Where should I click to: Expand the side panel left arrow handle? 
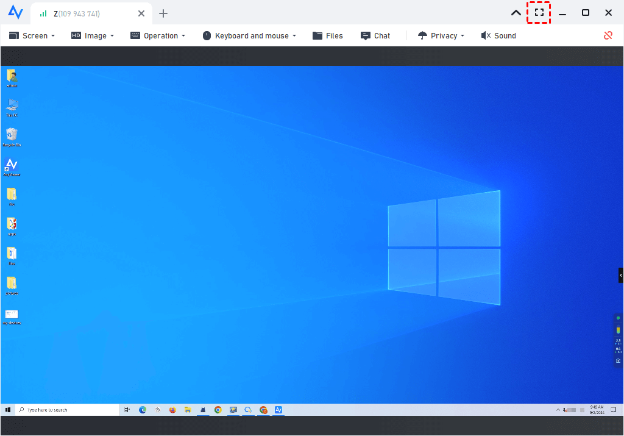click(x=620, y=276)
